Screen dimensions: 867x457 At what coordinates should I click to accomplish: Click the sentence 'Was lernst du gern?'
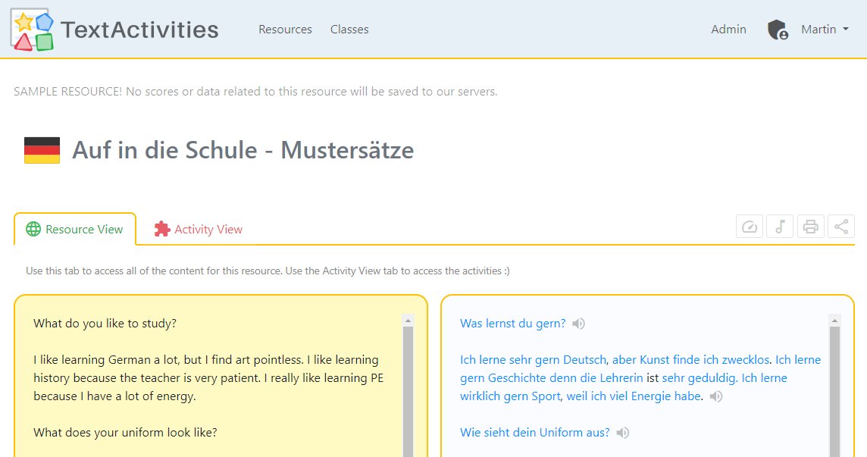513,323
